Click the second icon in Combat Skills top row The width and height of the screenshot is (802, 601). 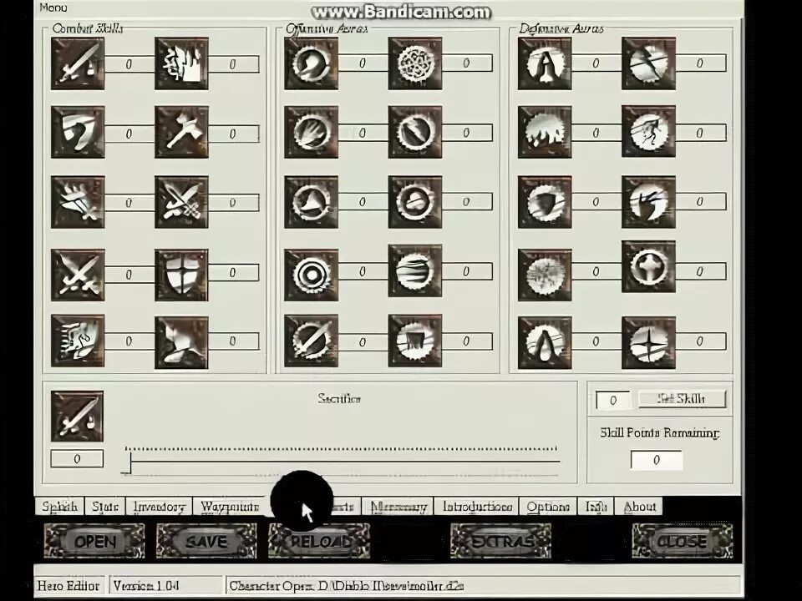(x=181, y=63)
